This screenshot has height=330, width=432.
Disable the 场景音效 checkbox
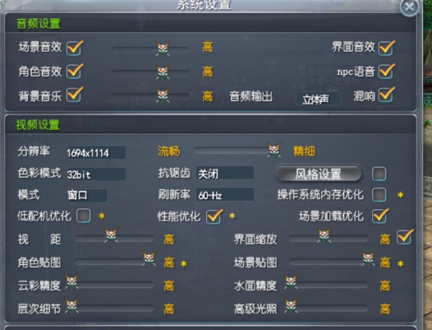(74, 48)
